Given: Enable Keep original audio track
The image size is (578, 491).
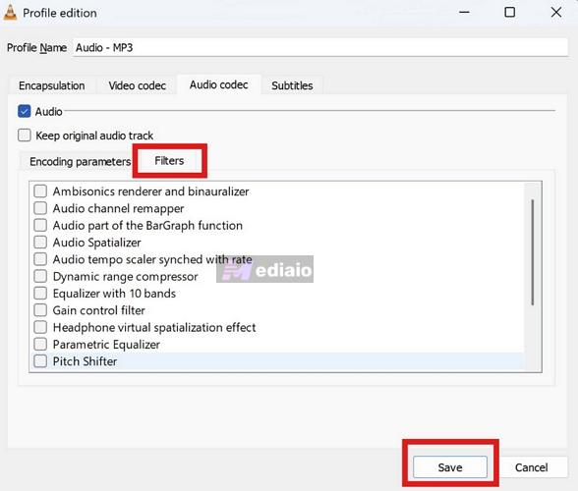Looking at the screenshot, I should [x=25, y=136].
